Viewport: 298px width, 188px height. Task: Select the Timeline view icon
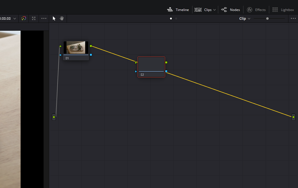point(170,9)
